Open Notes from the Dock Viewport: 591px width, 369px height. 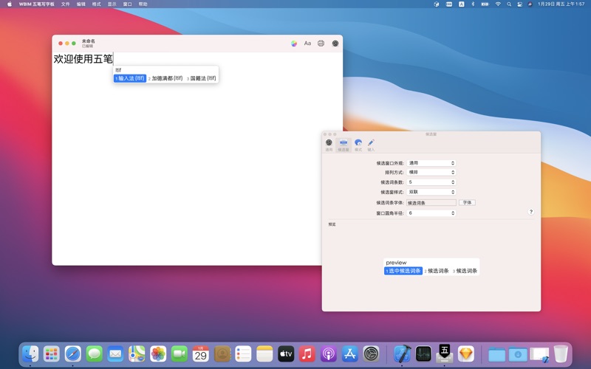pos(264,354)
